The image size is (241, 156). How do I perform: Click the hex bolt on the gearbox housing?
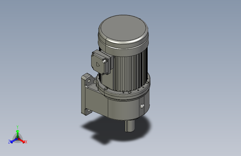pos(142,106)
